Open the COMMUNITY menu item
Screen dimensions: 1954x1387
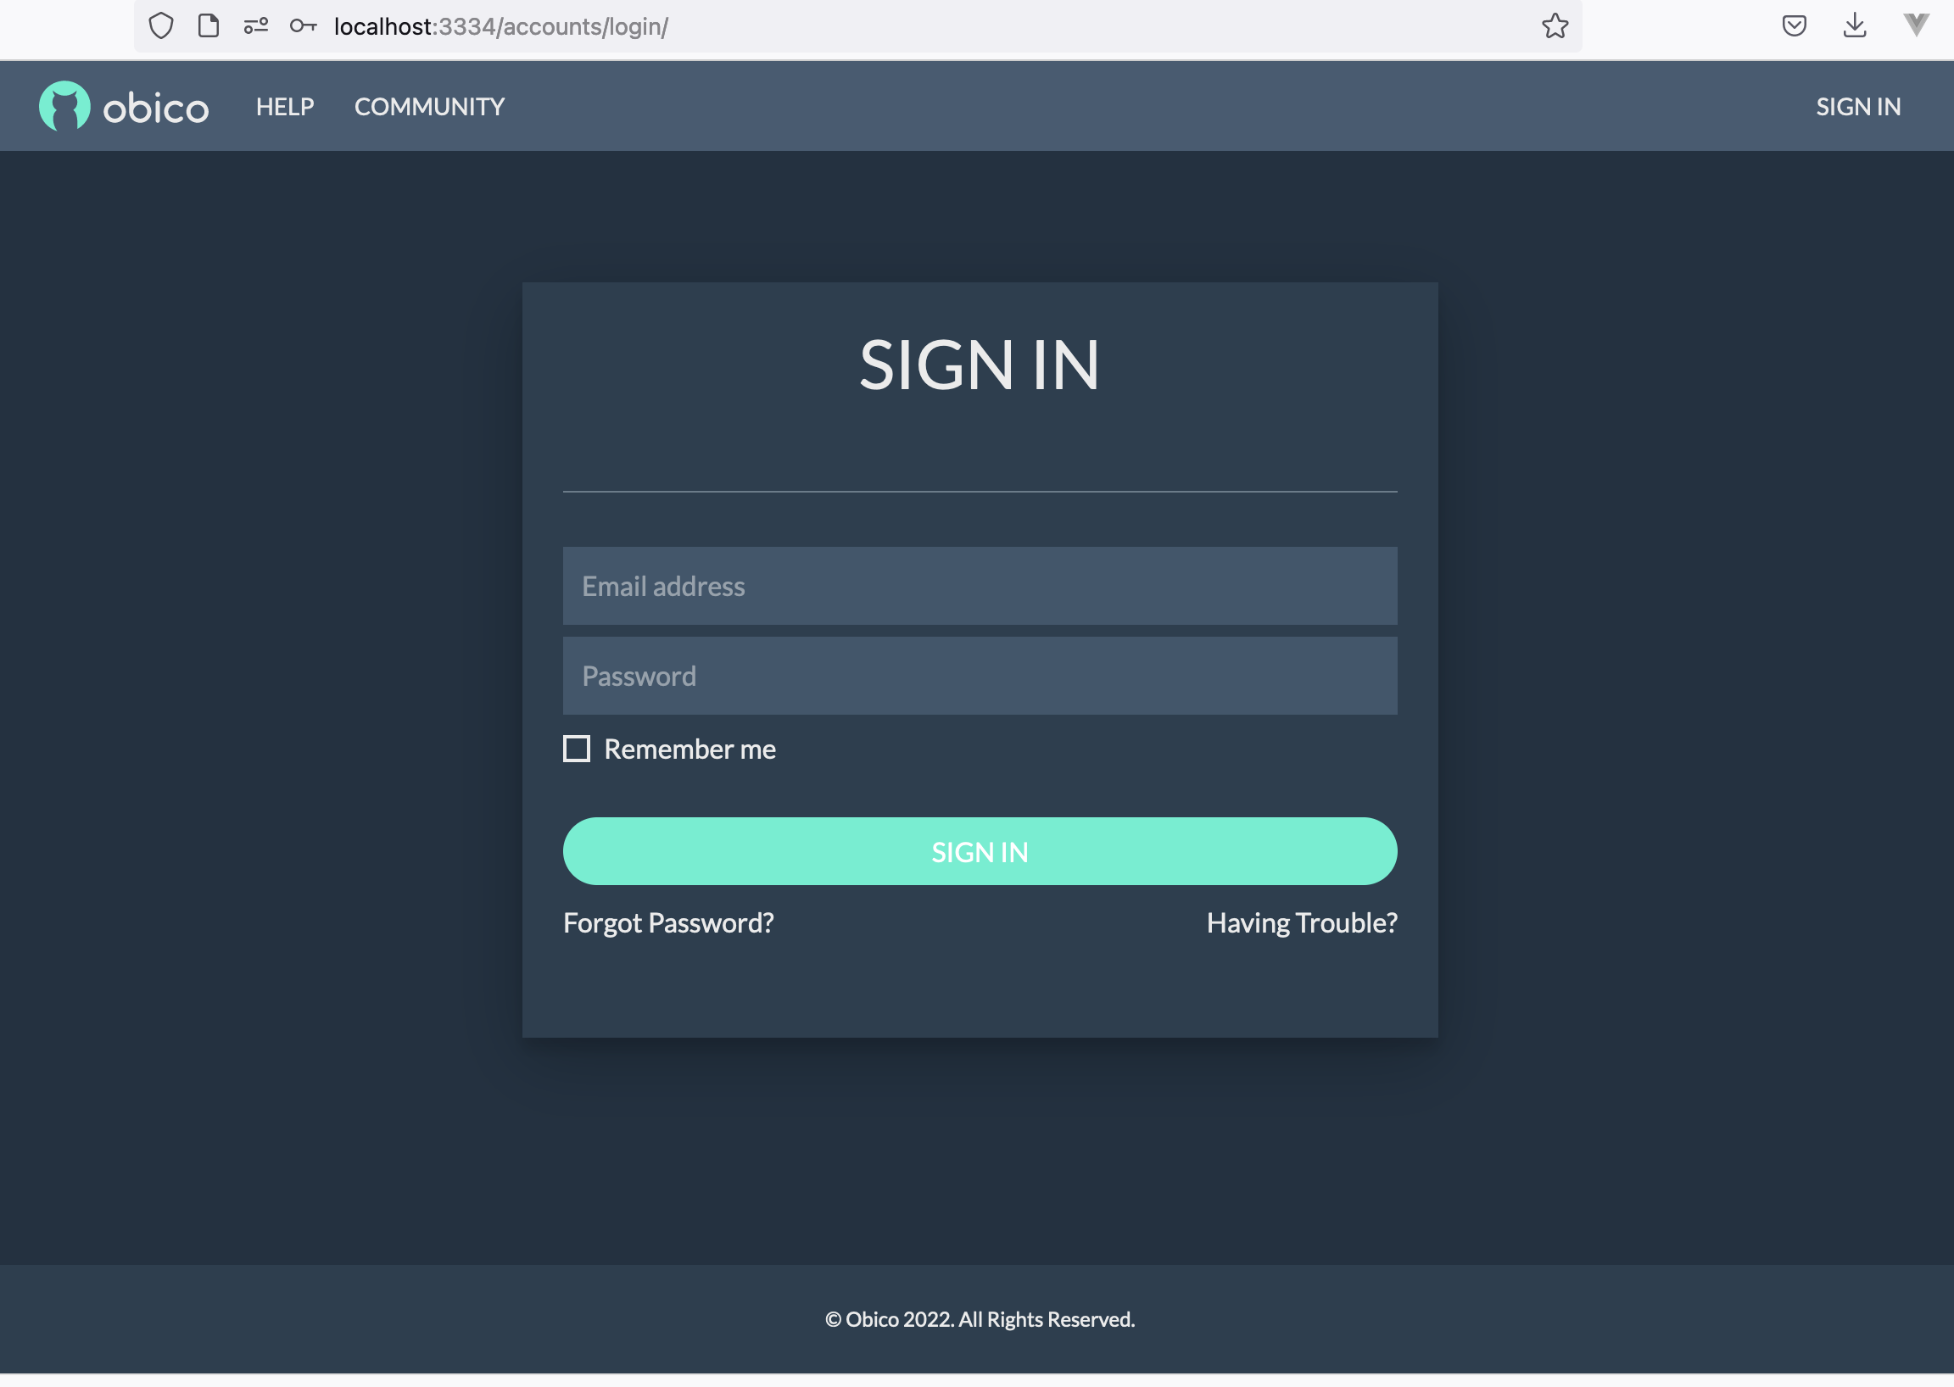[x=429, y=105]
